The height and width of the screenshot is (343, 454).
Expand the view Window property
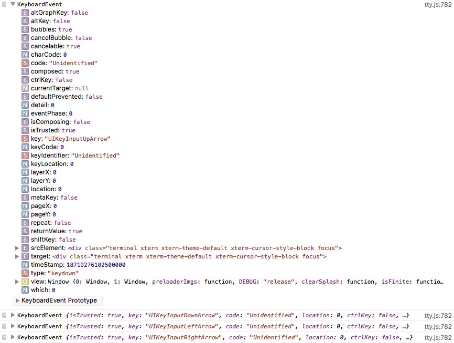[17, 282]
